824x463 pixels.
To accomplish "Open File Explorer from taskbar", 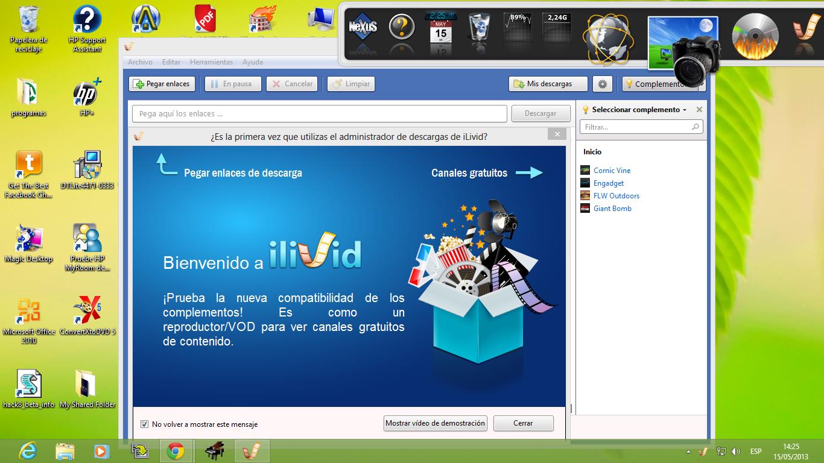I will pyautogui.click(x=65, y=451).
